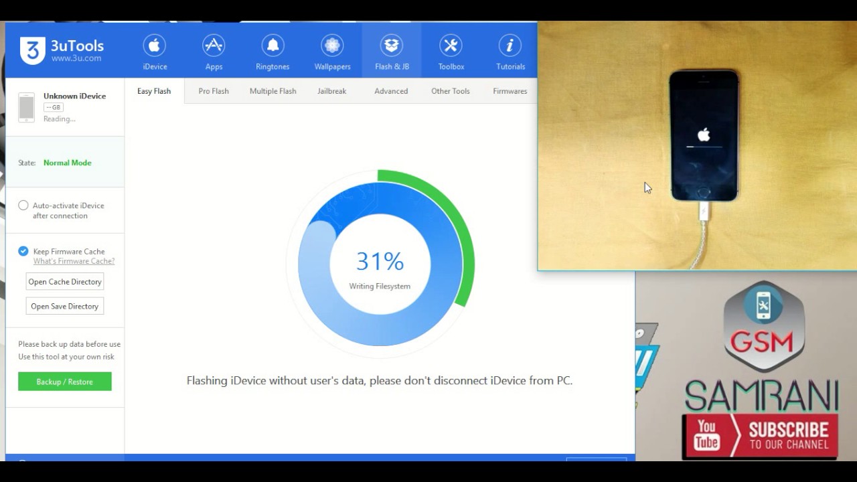The height and width of the screenshot is (482, 857).
Task: Click the iPhone in the camera preview
Action: point(704,135)
